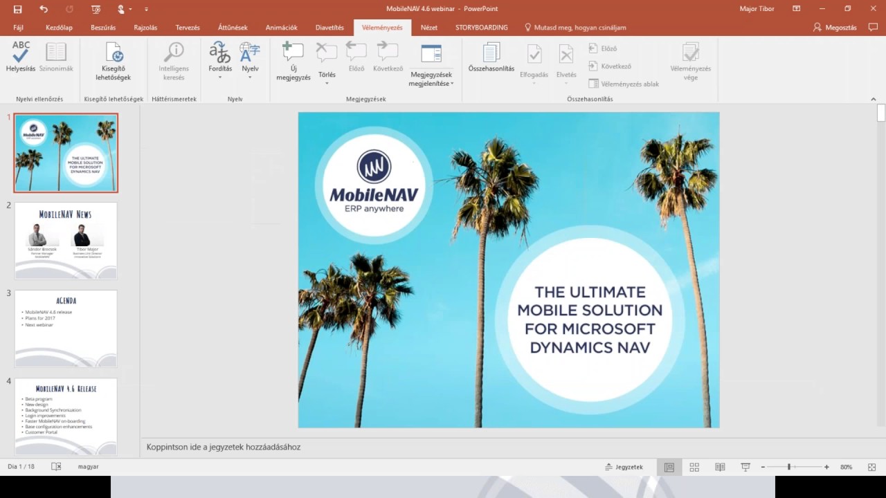
Task: Open ribbon display options
Action: pyautogui.click(x=797, y=9)
